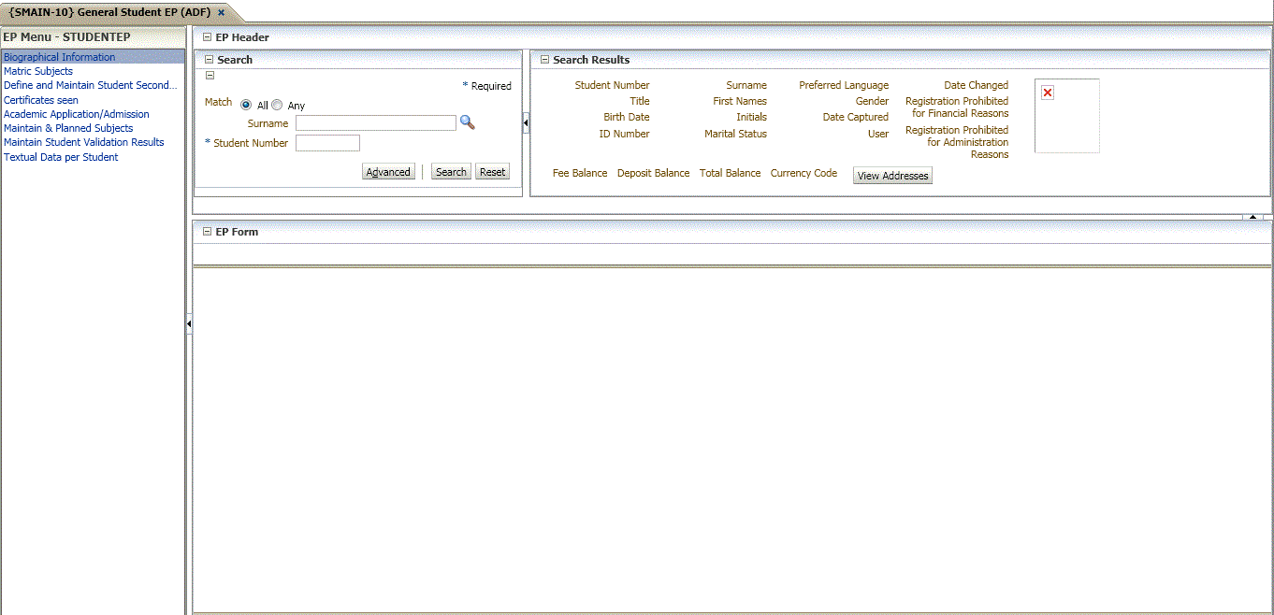Collapse the EP Form section
Image resolution: width=1274 pixels, height=615 pixels.
click(206, 231)
